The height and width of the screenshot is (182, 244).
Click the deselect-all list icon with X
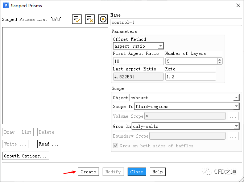coord(90,19)
